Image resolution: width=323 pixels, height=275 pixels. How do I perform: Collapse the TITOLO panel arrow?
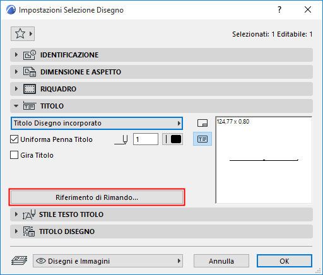click(16, 106)
